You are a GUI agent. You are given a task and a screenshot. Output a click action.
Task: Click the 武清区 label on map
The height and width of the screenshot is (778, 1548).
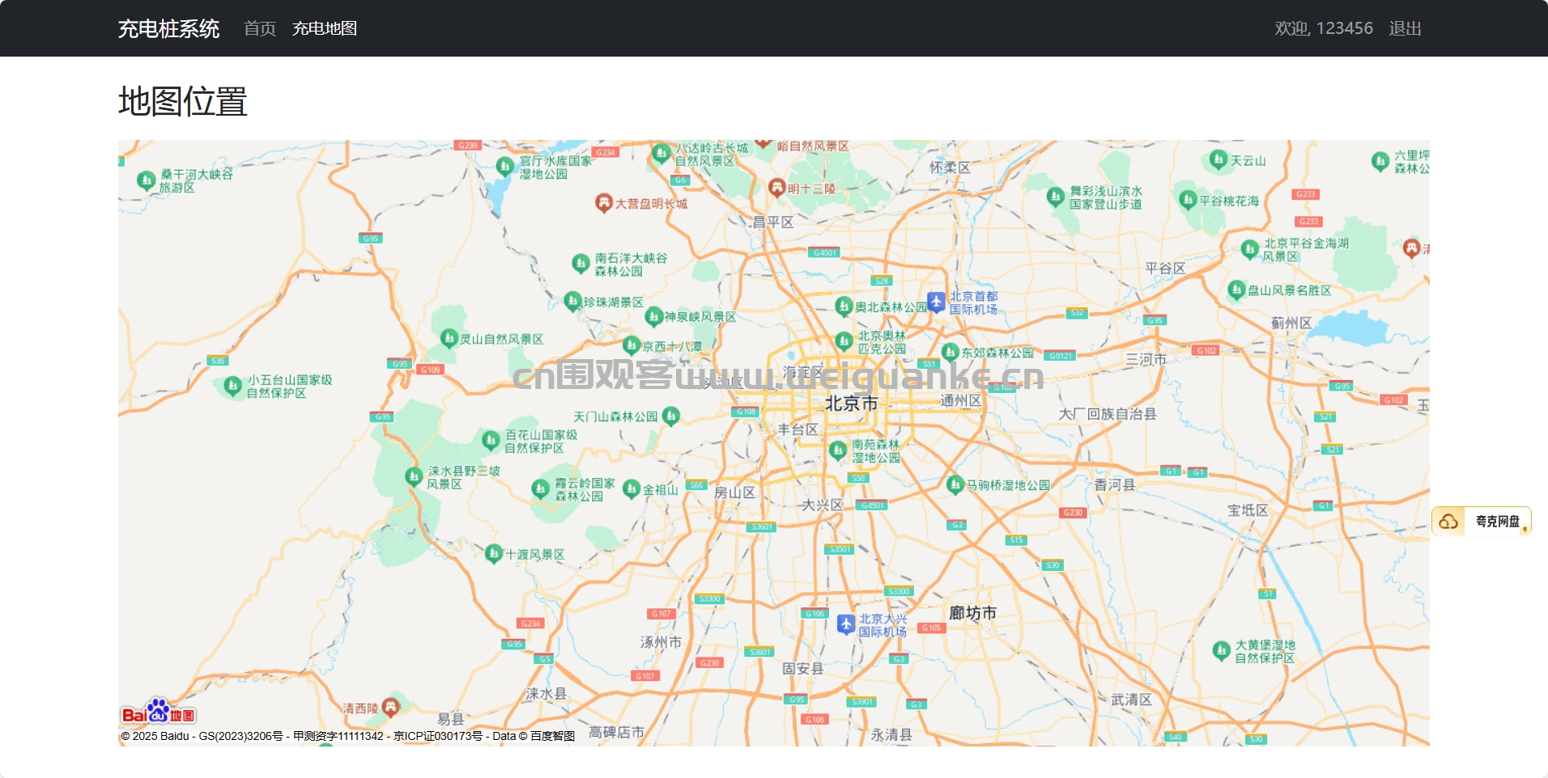1131,700
